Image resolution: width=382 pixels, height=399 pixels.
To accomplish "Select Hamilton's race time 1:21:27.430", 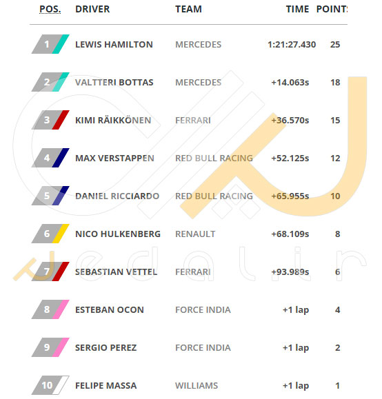I will coord(292,45).
